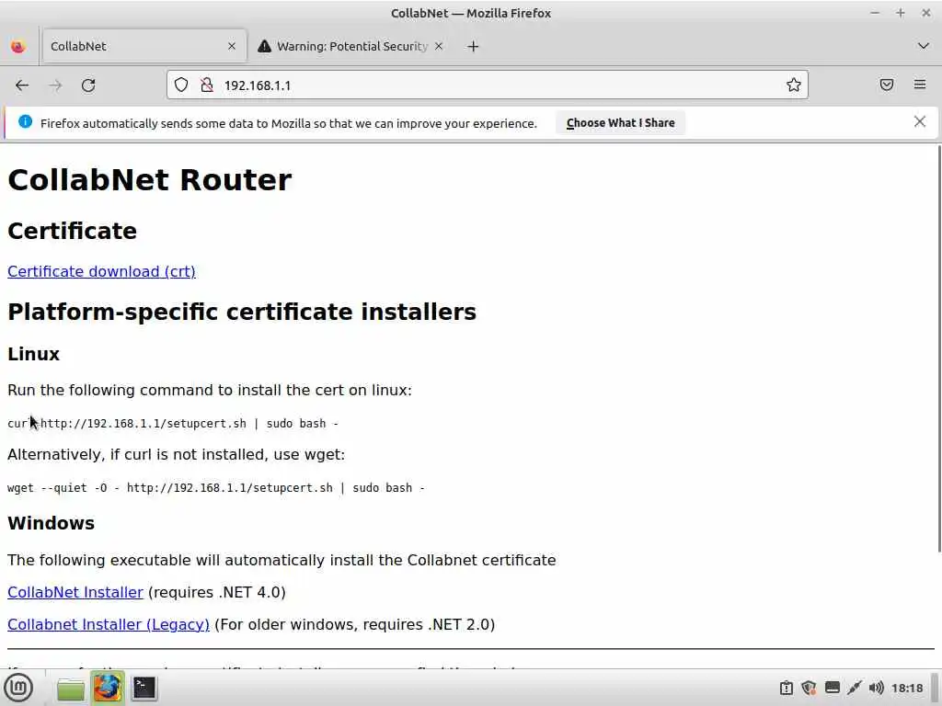
Task: Switch to the Warning: Potential Security tab
Action: 351,46
